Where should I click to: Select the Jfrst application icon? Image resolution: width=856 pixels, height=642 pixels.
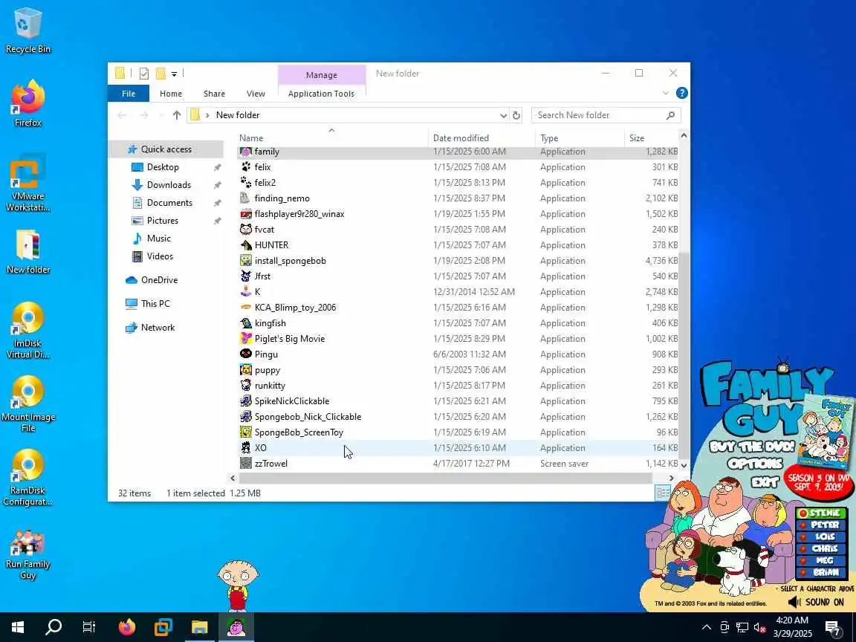pyautogui.click(x=246, y=276)
